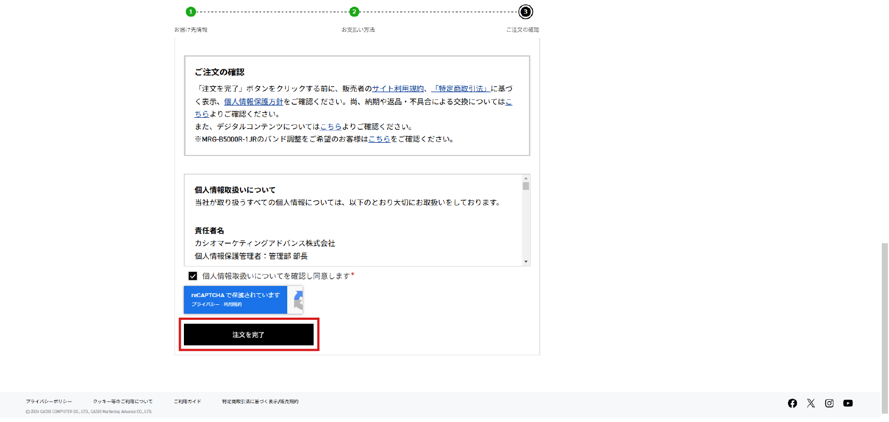Viewport: 889px width, 422px height.
Task: Uncheck the 個人情報取扱い agreement checkbox
Action: [193, 276]
